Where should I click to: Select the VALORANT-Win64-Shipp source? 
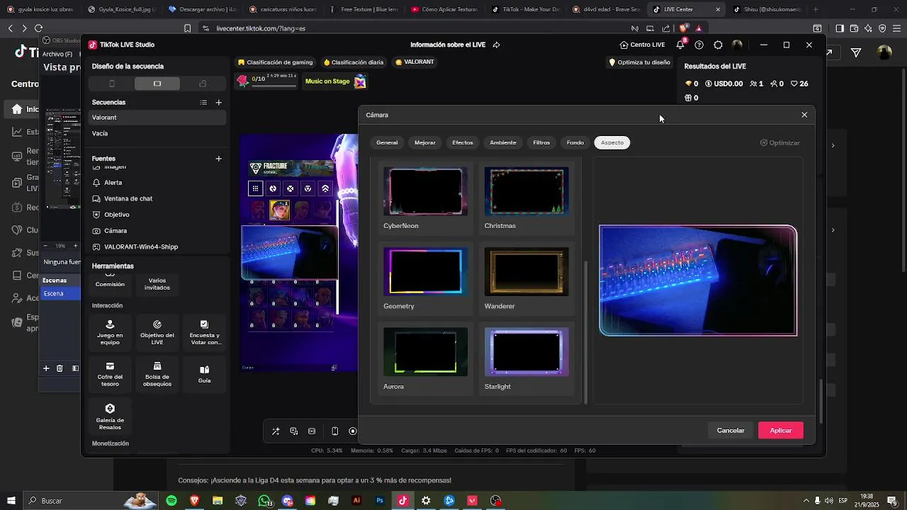157,246
